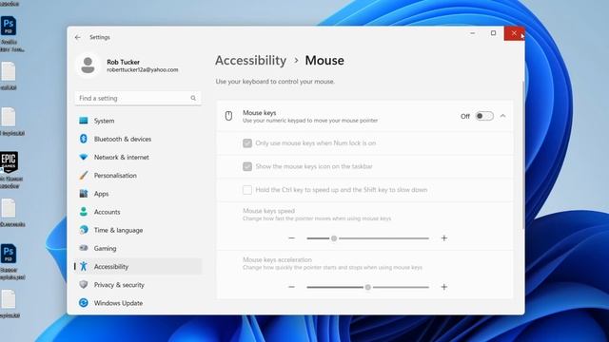The height and width of the screenshot is (342, 609).
Task: Collapse the Mouse keys section chevron
Action: coord(503,116)
